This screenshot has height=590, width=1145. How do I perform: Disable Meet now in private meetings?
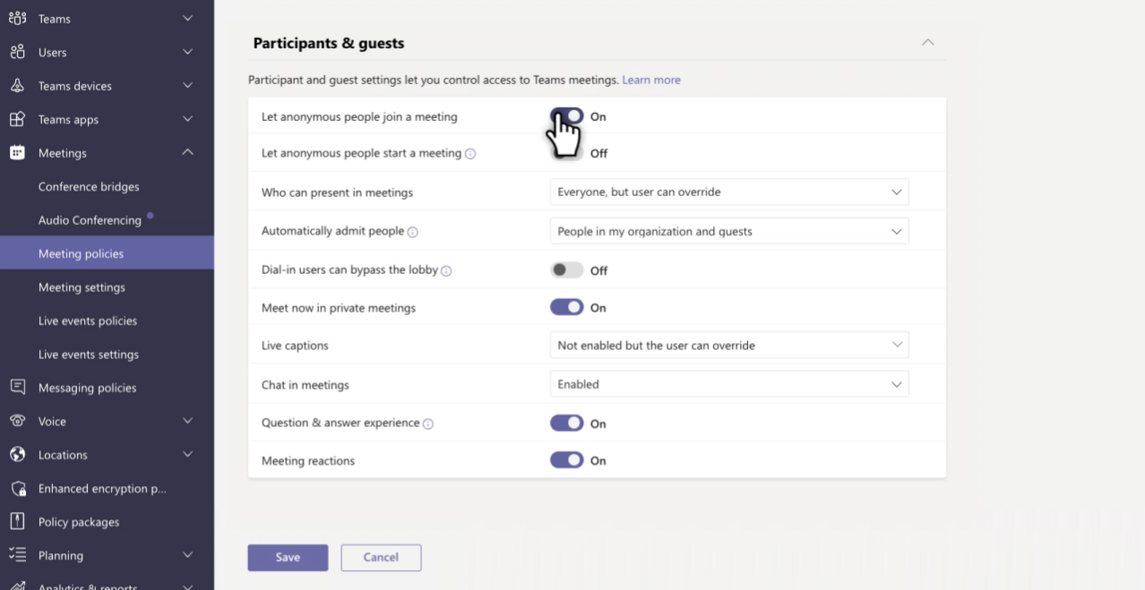coord(566,307)
